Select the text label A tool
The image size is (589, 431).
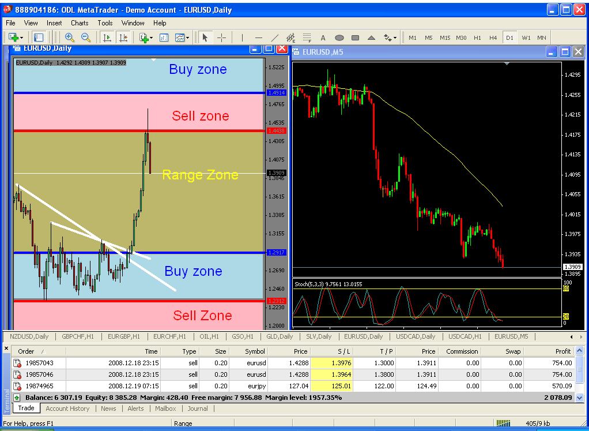[323, 38]
